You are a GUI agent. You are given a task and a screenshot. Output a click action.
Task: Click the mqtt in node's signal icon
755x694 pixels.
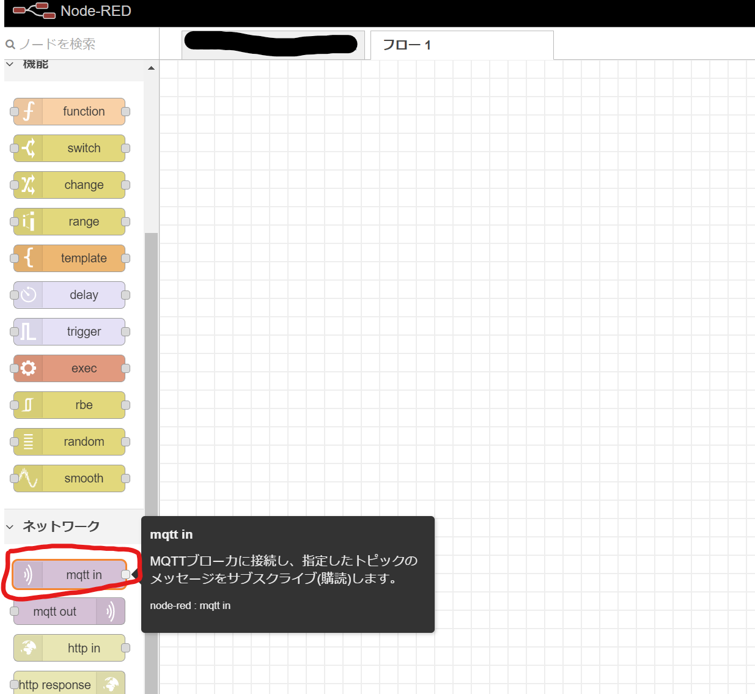[28, 575]
